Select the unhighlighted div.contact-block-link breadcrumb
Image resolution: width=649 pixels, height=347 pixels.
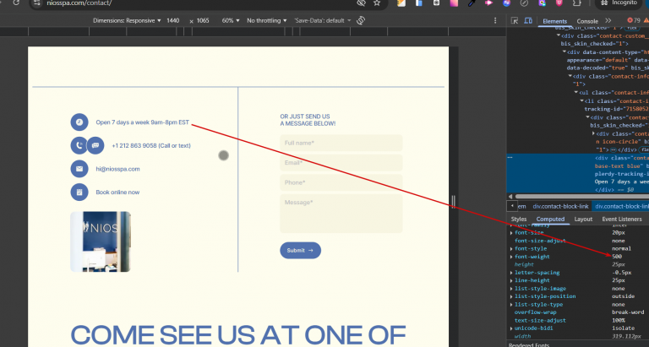point(560,206)
